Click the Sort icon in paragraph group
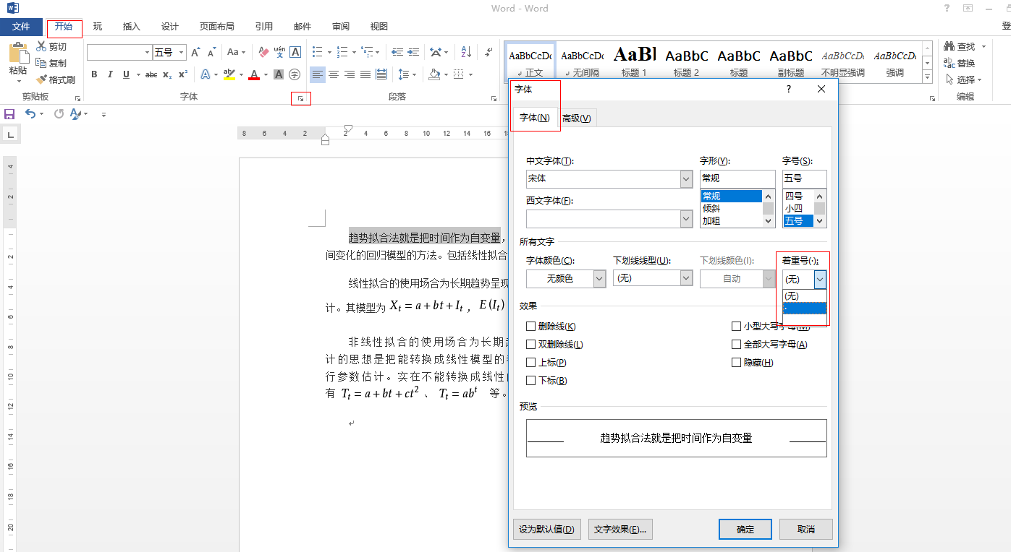Screen dimensions: 1011x552 tap(465, 52)
